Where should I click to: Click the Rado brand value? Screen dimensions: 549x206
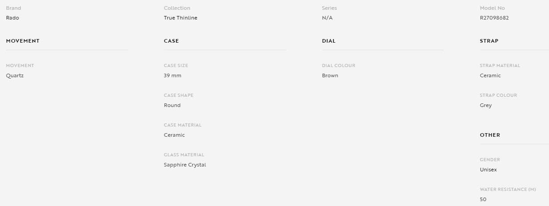[x=12, y=18]
